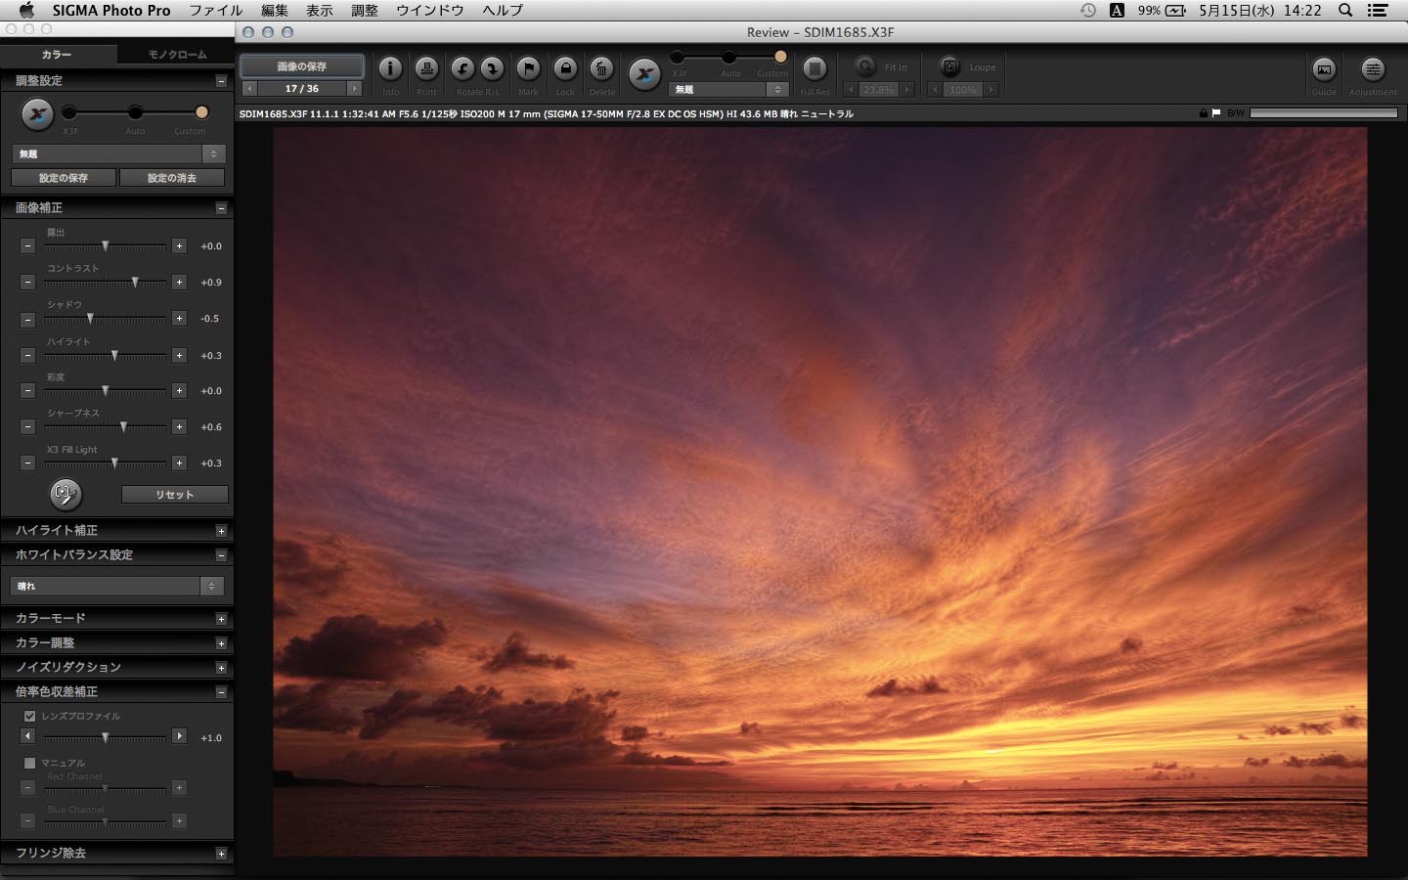1408x880 pixels.
Task: Click the シャープネス slider handle
Action: point(123,426)
